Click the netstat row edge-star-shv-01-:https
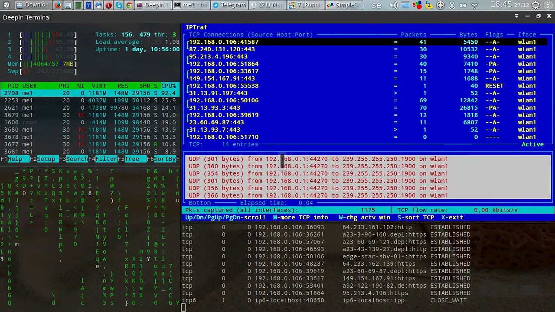Image resolution: width=555 pixels, height=312 pixels. (x=326, y=257)
